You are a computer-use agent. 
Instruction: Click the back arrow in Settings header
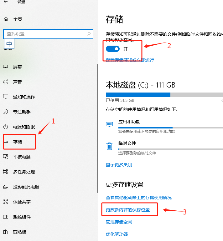[x=6, y=2]
